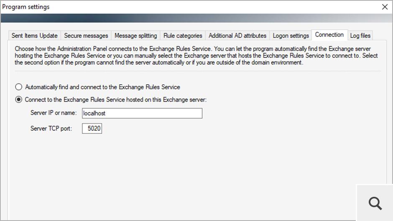Open the Secure messages tab
This screenshot has width=393, height=221.
point(86,35)
